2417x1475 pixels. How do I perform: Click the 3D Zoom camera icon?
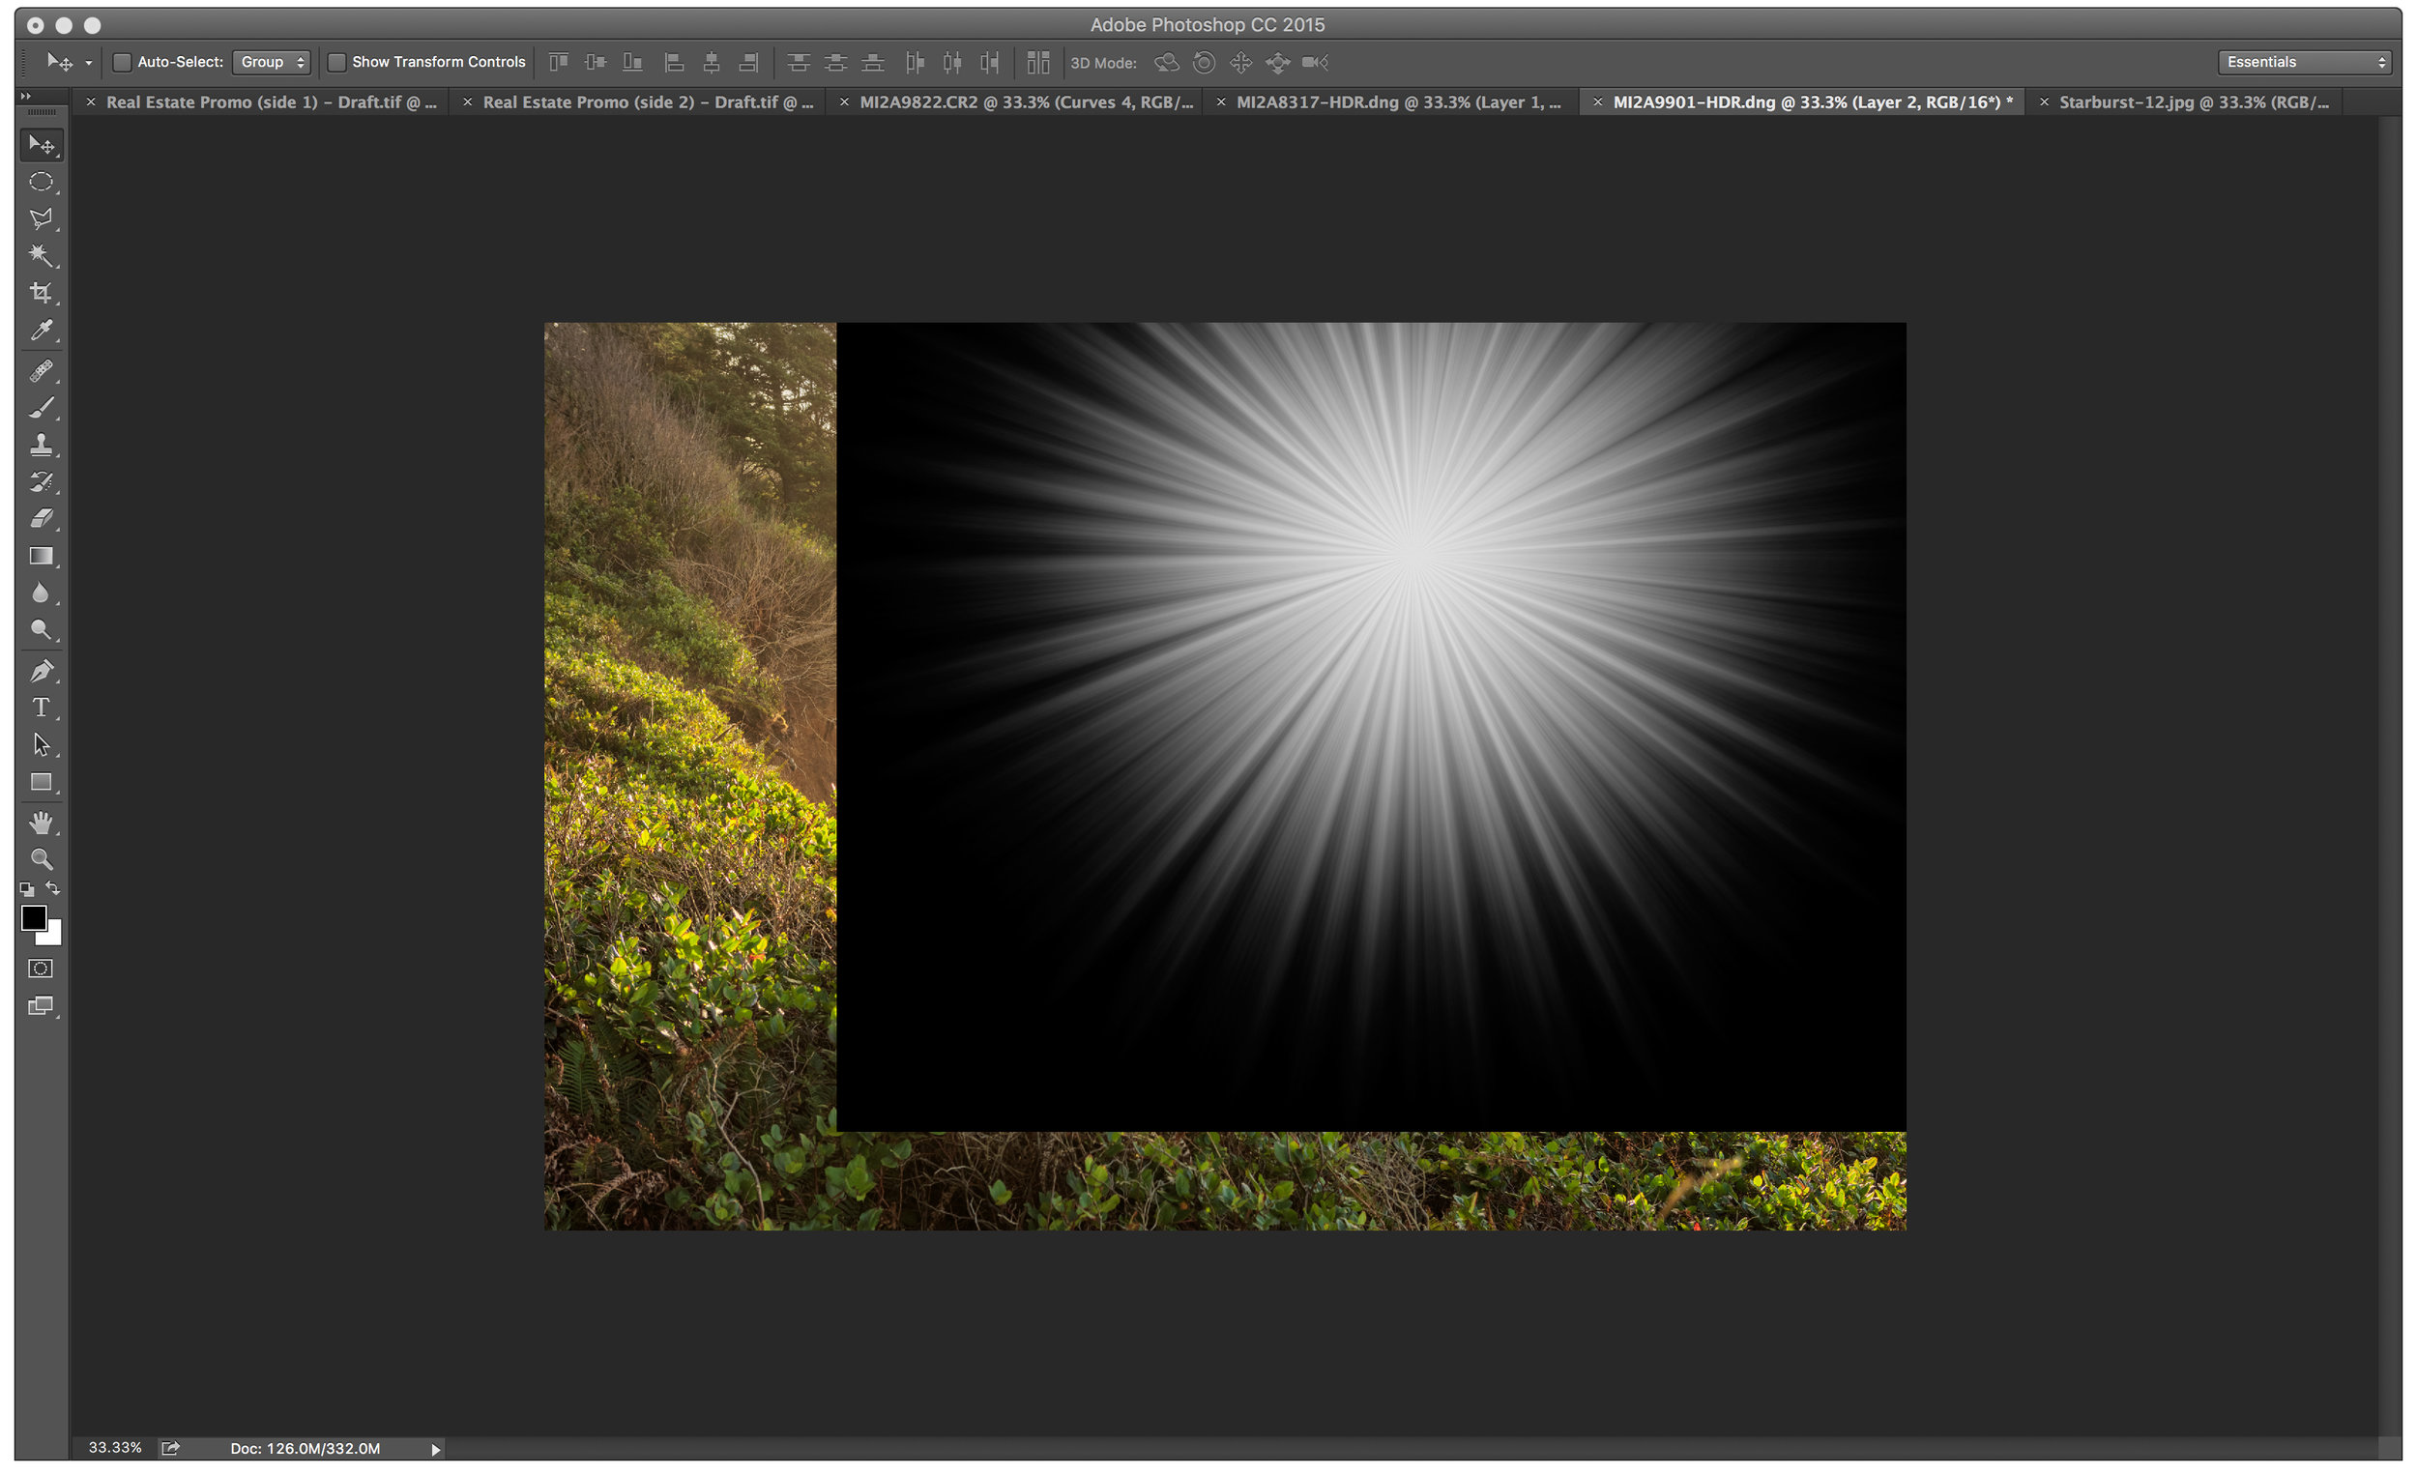pos(1316,63)
